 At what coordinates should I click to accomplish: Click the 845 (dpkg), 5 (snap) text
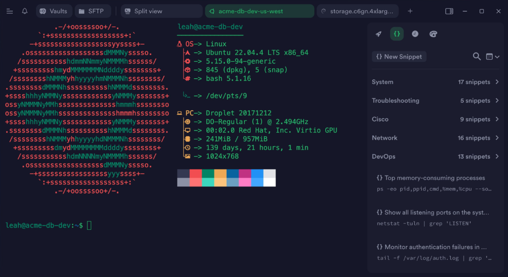(x=246, y=70)
